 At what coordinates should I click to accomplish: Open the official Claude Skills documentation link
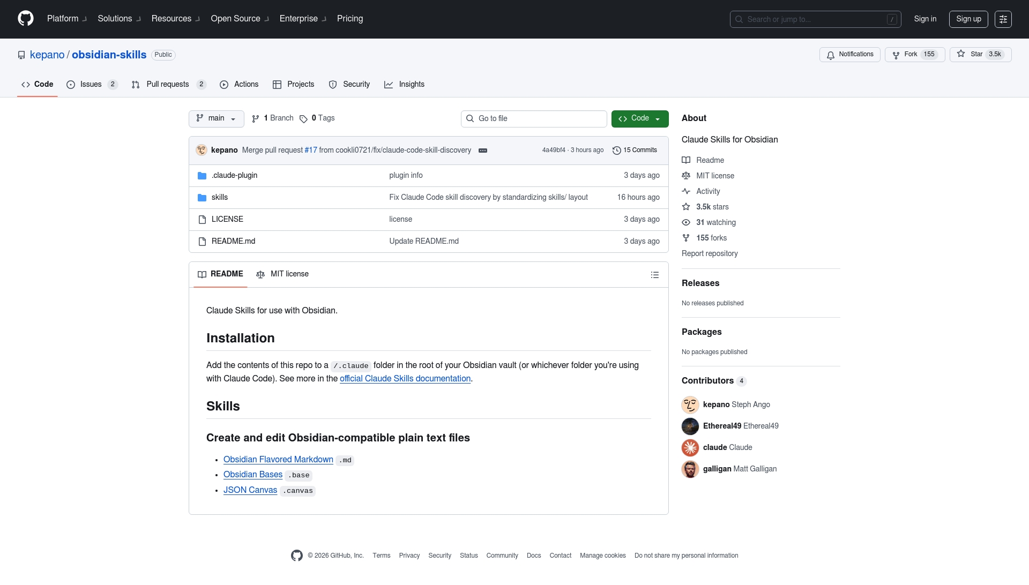point(405,379)
